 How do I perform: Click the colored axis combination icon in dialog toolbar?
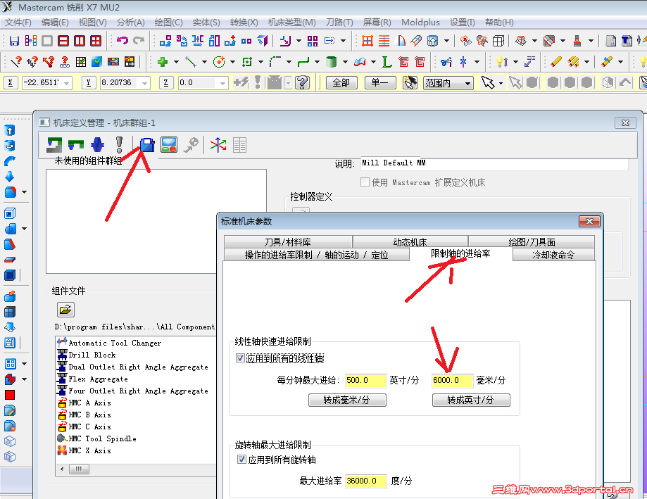pyautogui.click(x=218, y=145)
